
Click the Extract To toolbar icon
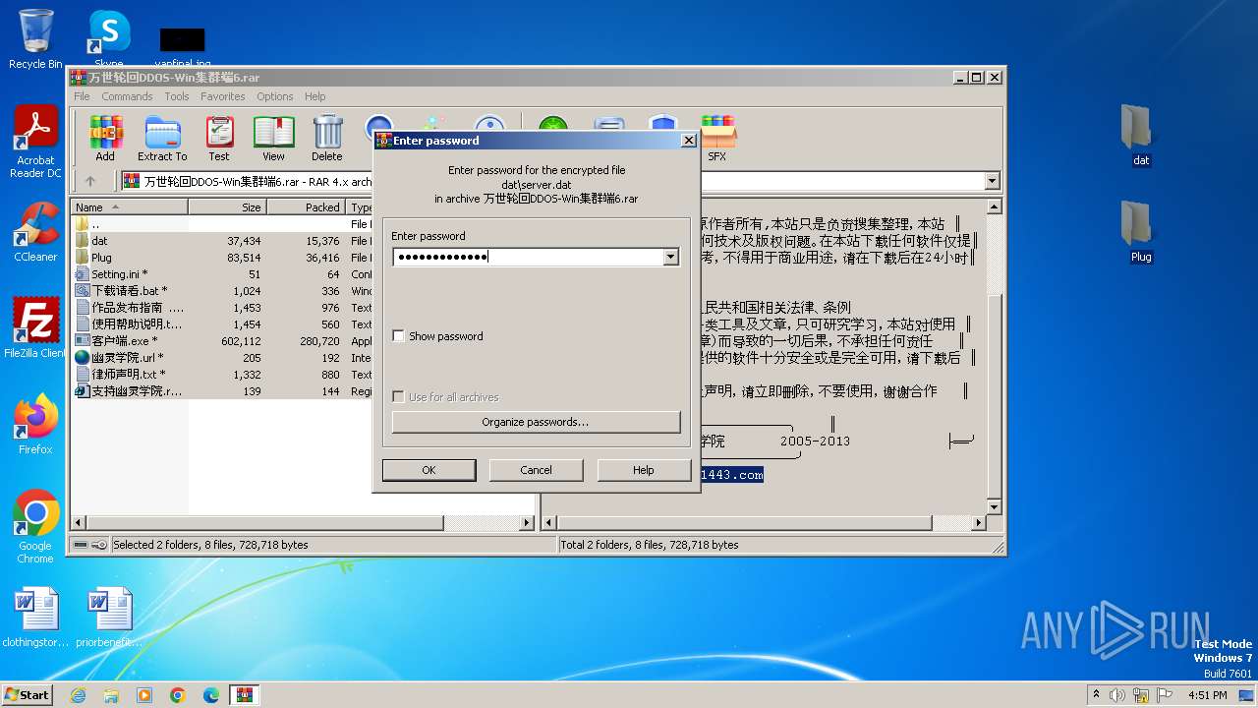(x=162, y=139)
